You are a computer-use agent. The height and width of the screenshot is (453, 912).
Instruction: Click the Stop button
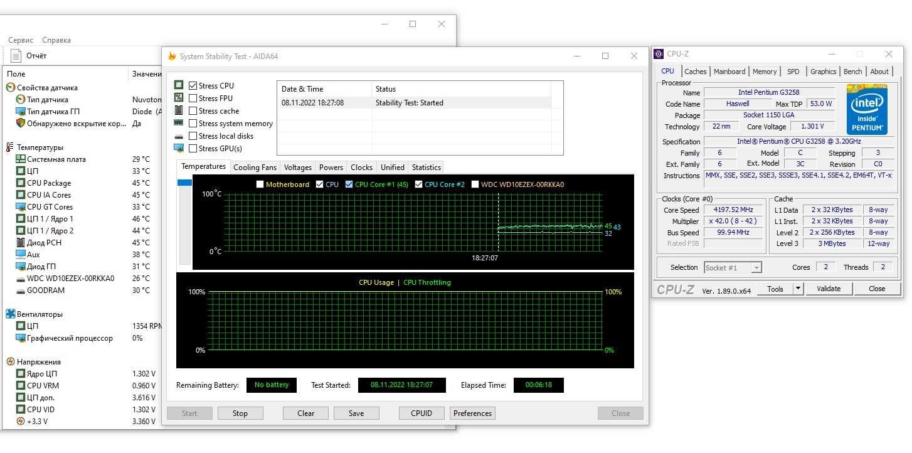[240, 413]
